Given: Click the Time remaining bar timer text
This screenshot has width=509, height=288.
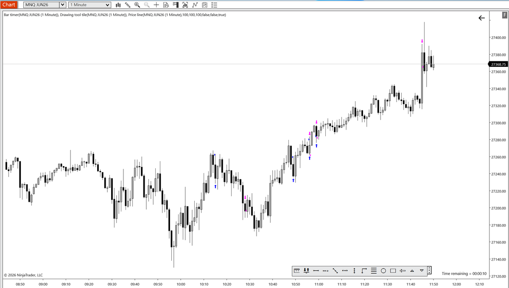Looking at the screenshot, I should click(x=464, y=274).
